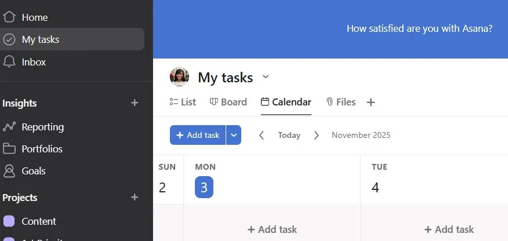
Task: Open the Portfolios folder icon
Action: pos(9,149)
